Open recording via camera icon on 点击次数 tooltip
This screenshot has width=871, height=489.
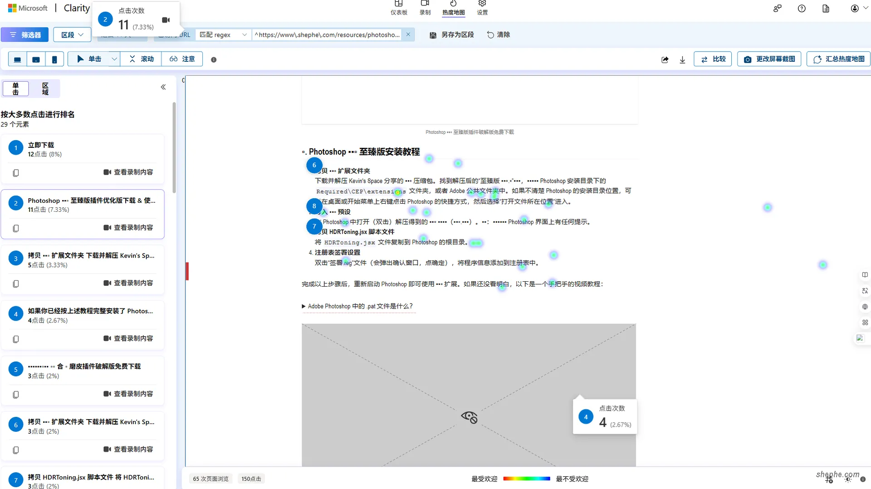[166, 20]
